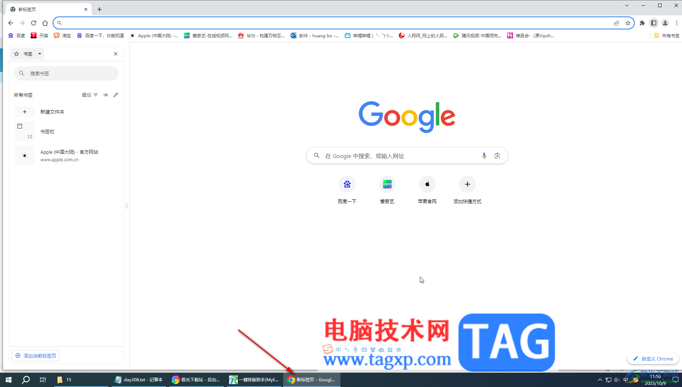Image resolution: width=682 pixels, height=387 pixels.
Task: Open the Windows Start menu
Action: 9,380
